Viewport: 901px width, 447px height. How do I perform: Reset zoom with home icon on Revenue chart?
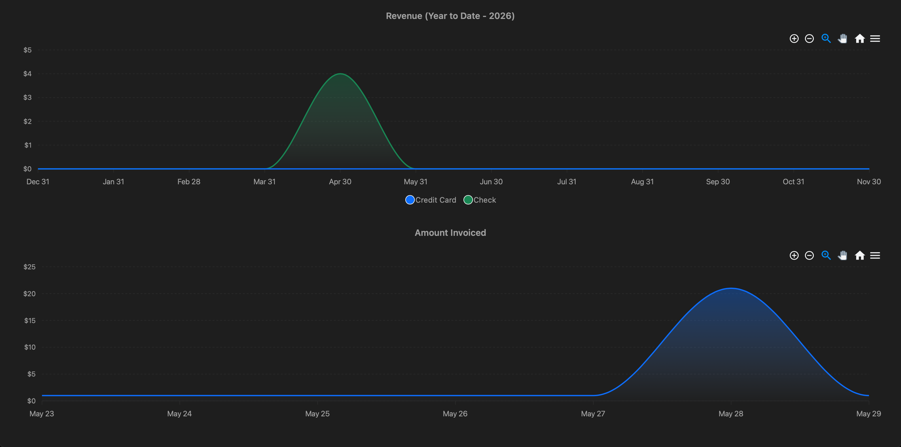(x=860, y=39)
